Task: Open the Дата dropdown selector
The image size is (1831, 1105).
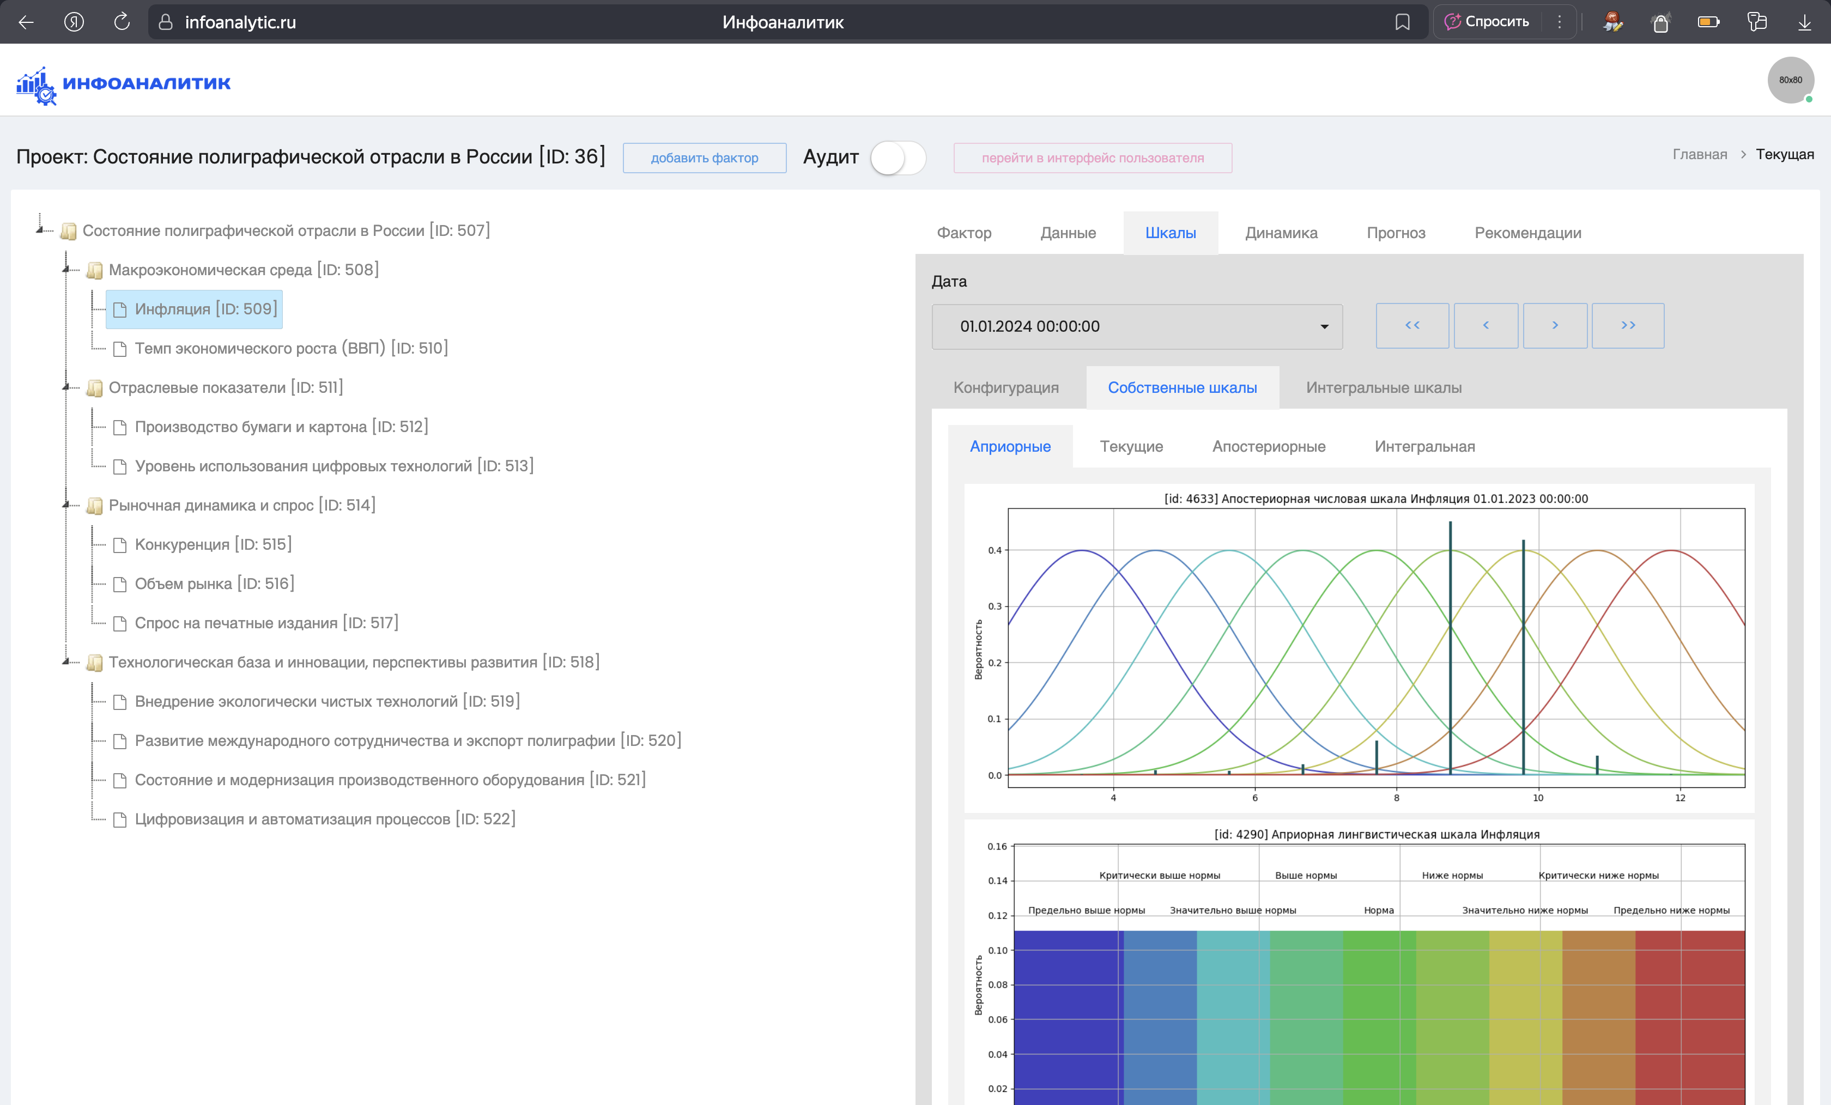Action: [x=1136, y=326]
